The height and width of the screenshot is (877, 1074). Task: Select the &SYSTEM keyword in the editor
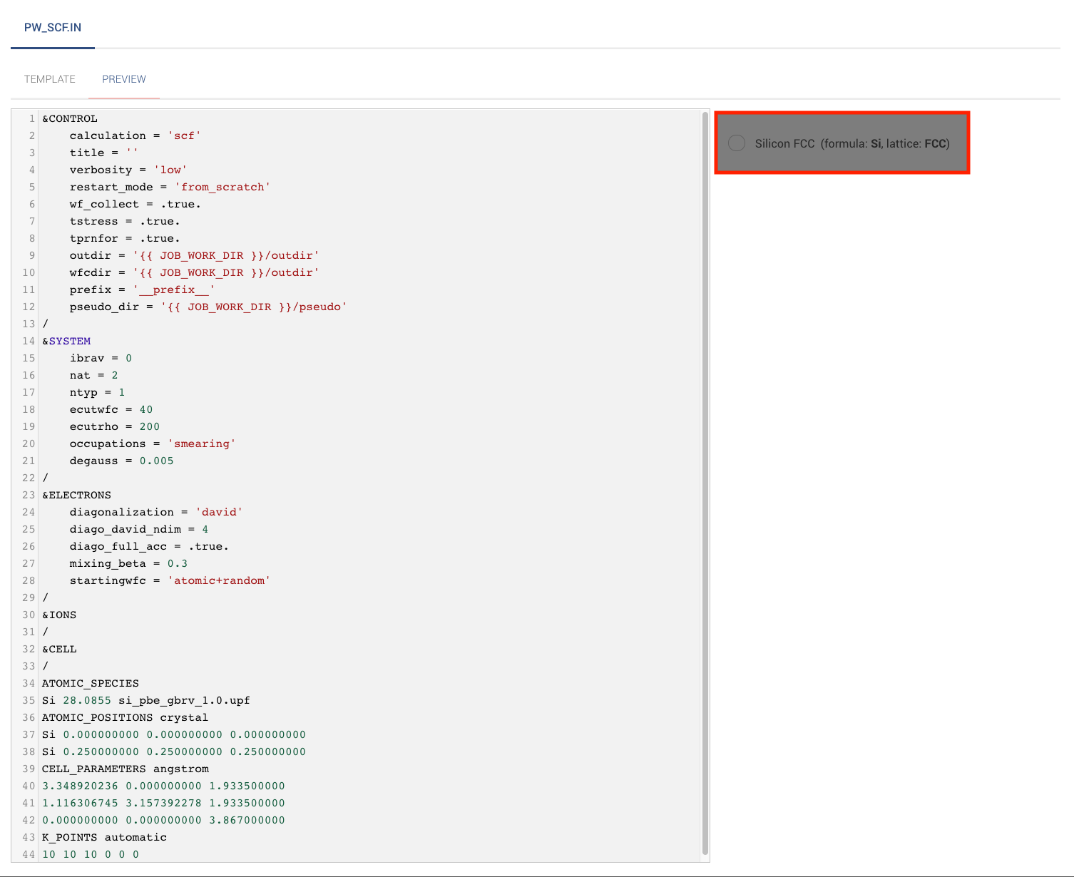(x=68, y=341)
